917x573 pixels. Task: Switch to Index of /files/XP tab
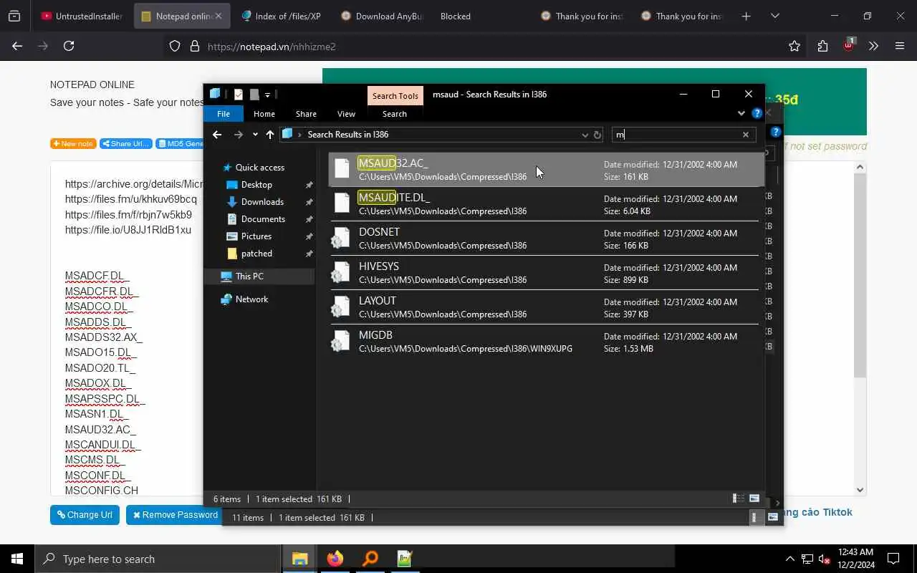pyautogui.click(x=281, y=16)
